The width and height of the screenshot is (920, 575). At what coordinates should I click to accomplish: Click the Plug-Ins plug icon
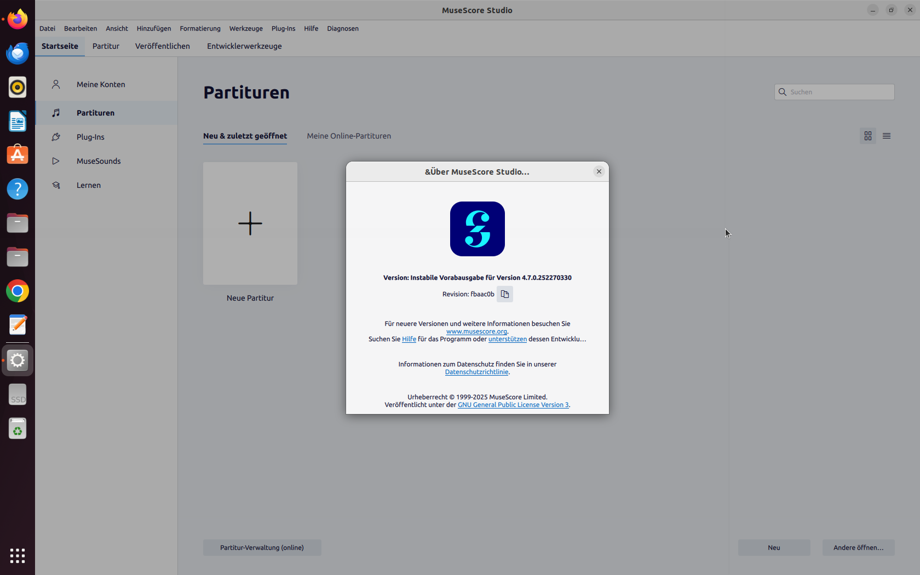coord(56,137)
